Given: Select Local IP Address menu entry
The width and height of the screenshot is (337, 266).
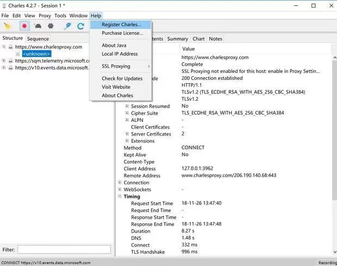Looking at the screenshot, I should [121, 54].
